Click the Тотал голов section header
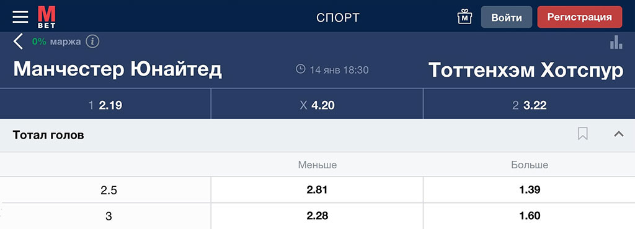The height and width of the screenshot is (229, 635). pyautogui.click(x=317, y=136)
